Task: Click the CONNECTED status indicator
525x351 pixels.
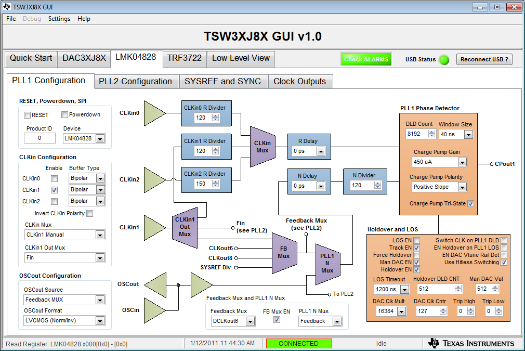Action: pos(299,344)
